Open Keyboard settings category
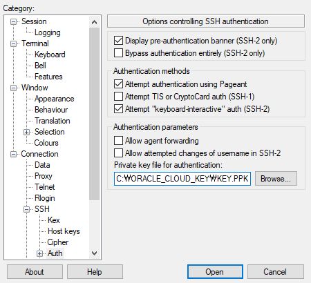 click(x=50, y=55)
